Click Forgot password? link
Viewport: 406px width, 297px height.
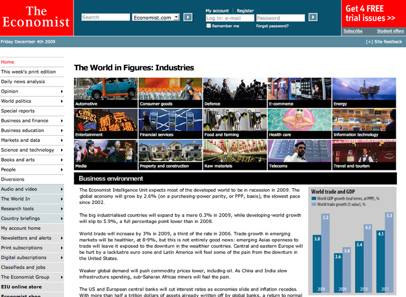(x=272, y=26)
